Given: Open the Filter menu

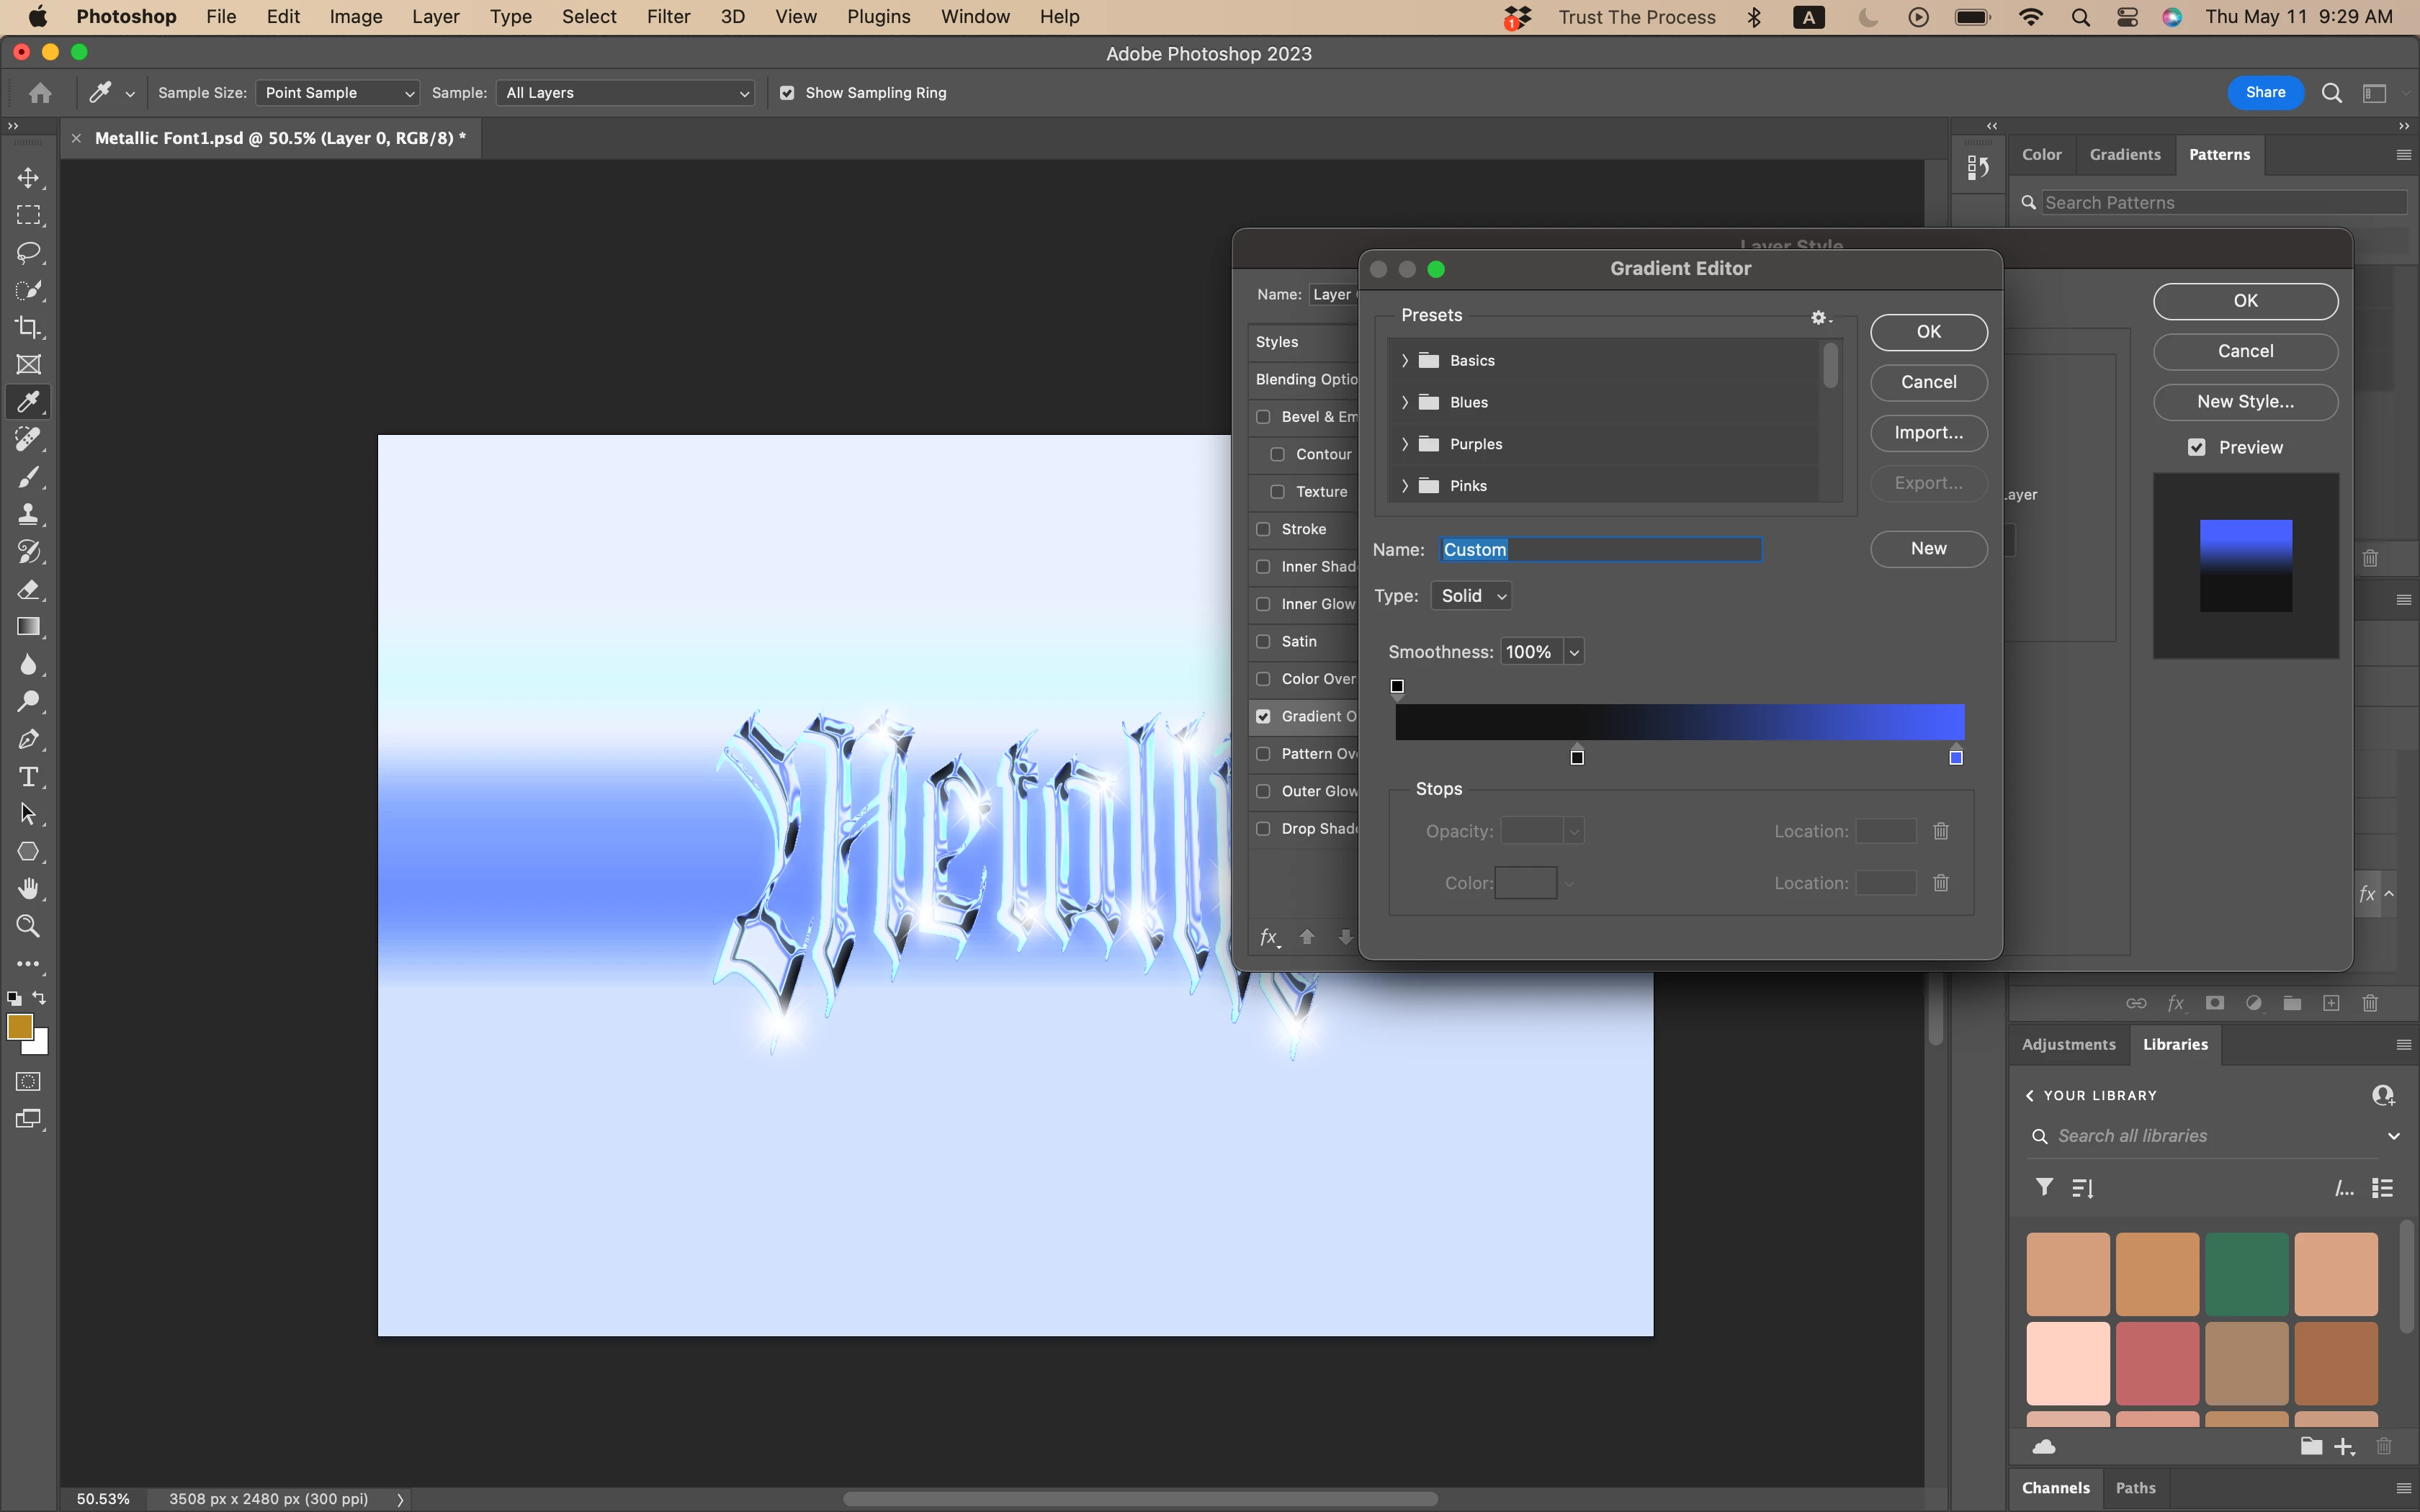Looking at the screenshot, I should tap(668, 17).
